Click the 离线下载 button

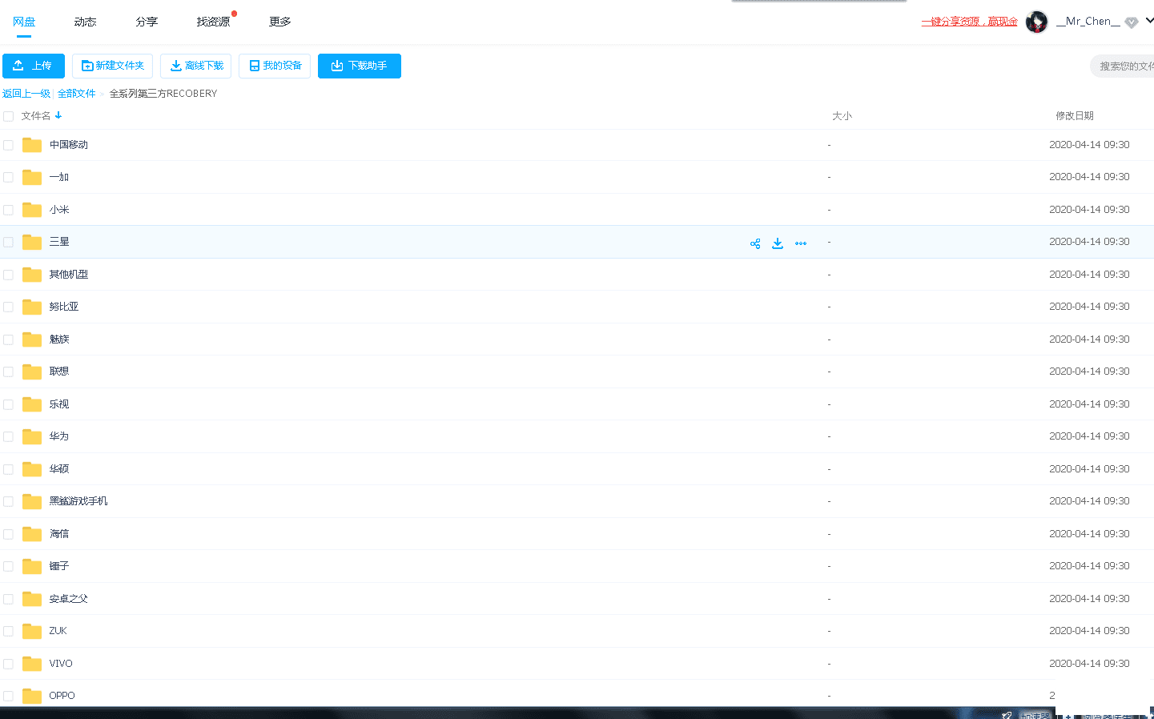point(195,66)
